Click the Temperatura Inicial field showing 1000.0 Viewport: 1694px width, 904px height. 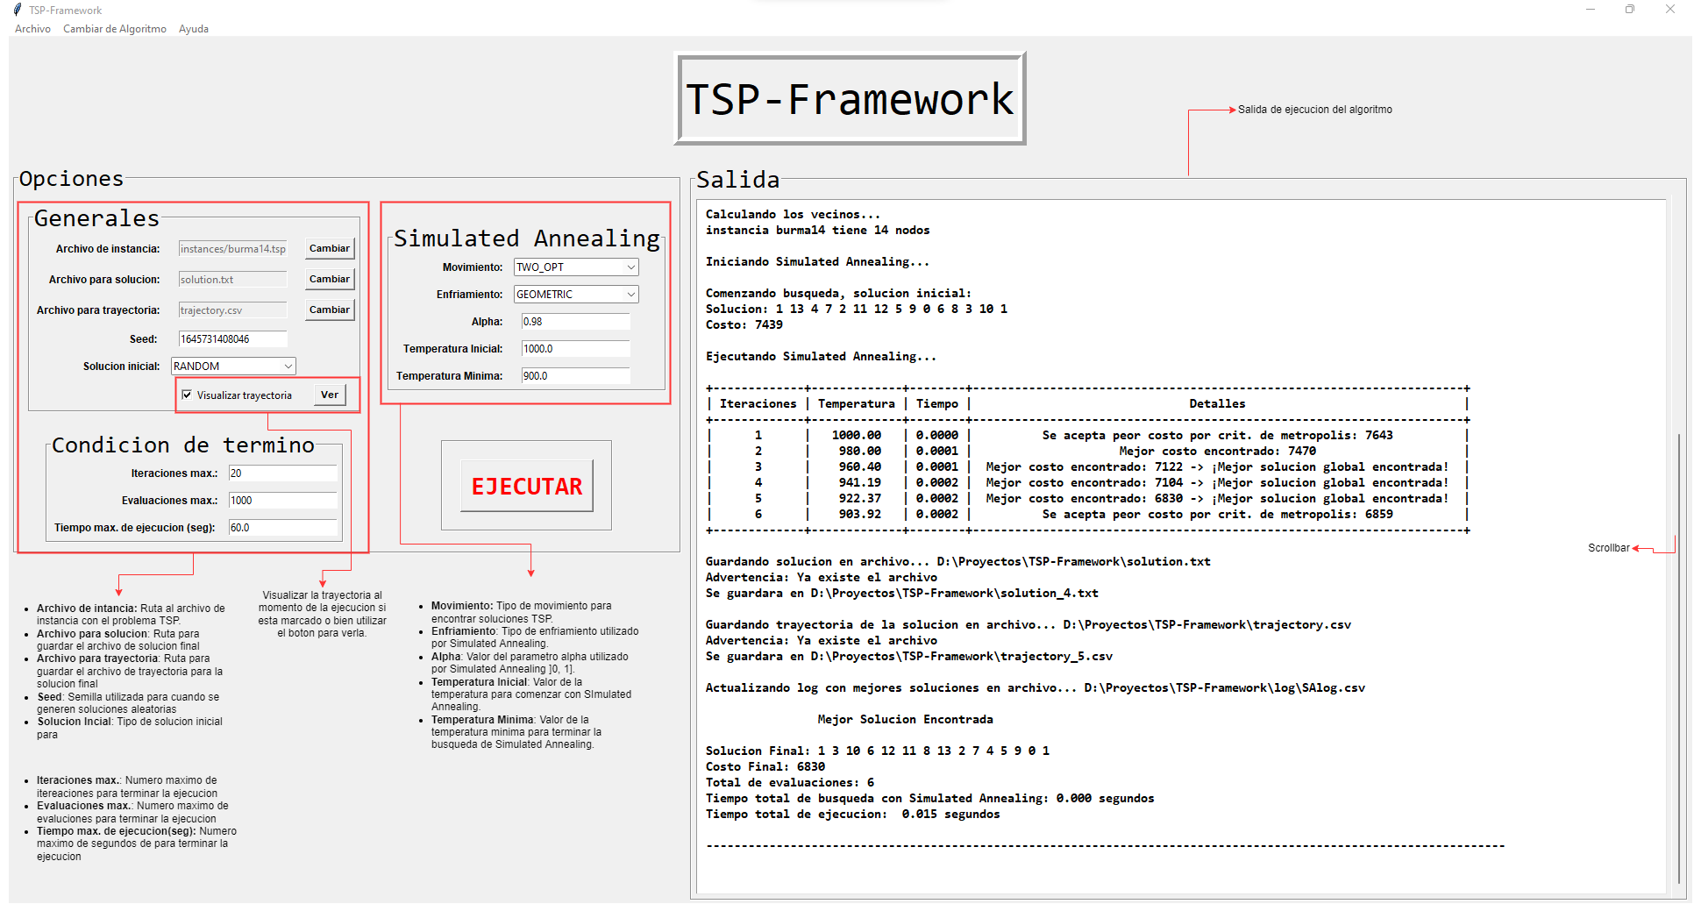click(575, 348)
